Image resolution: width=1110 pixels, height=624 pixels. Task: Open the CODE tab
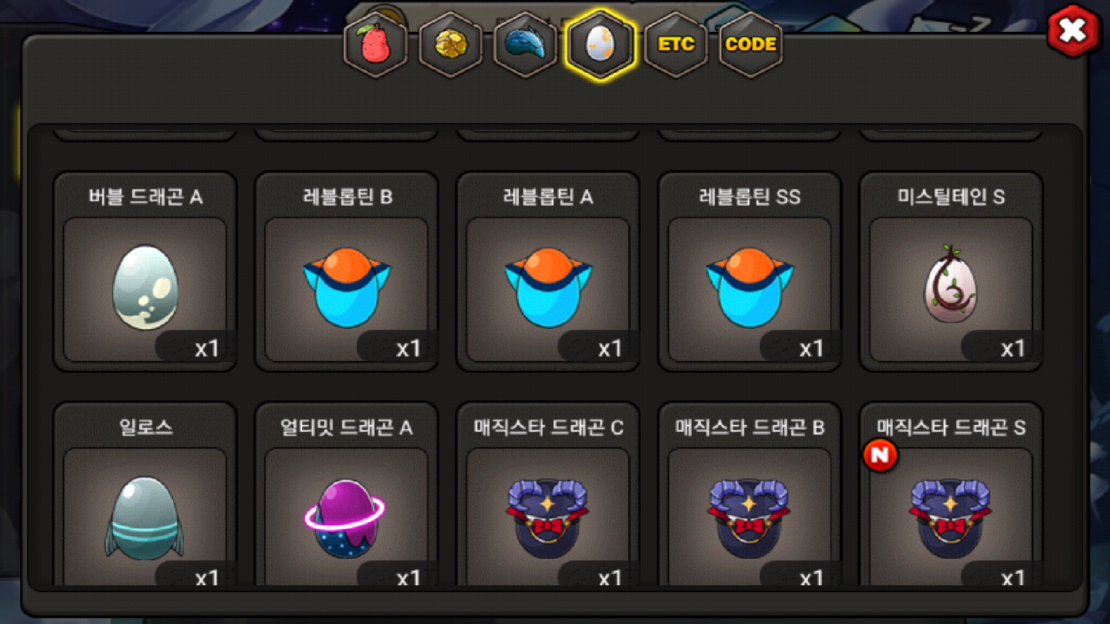click(750, 44)
